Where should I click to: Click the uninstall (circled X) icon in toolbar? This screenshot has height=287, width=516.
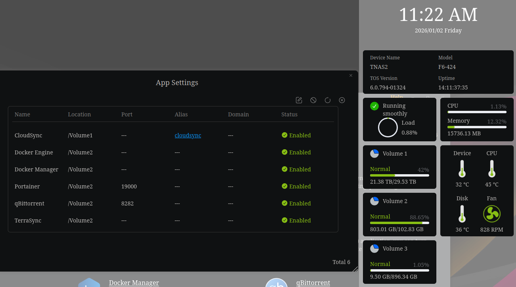tap(342, 100)
